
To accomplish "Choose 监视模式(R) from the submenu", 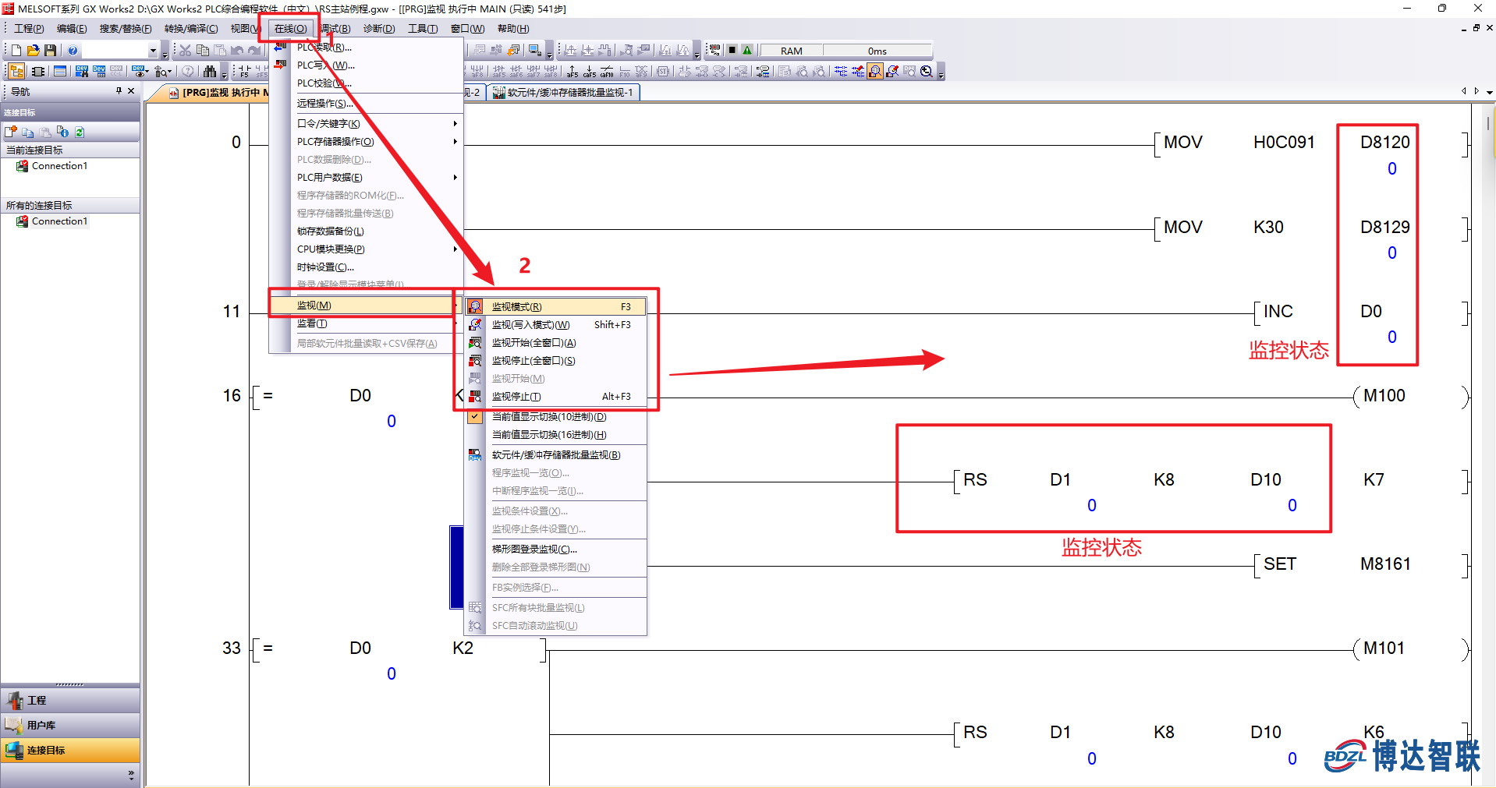I will (557, 306).
